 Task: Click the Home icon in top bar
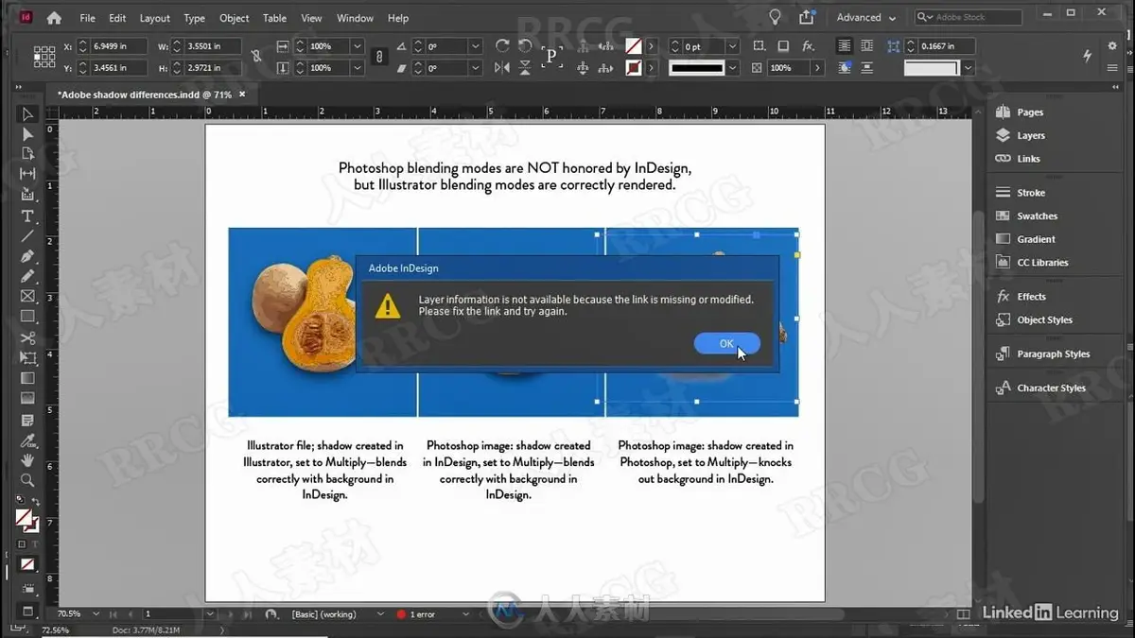point(54,17)
